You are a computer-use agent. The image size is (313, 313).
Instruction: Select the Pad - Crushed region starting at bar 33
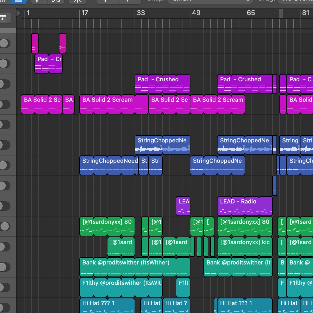(x=162, y=84)
